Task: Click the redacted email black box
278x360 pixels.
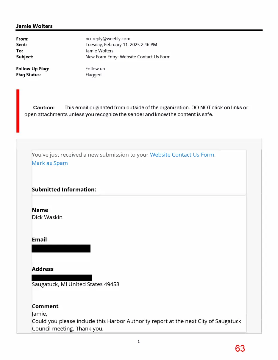Action: click(61, 248)
